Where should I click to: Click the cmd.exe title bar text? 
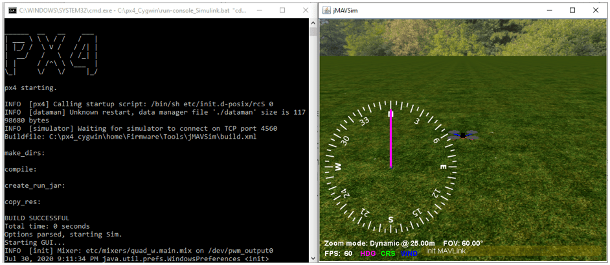(133, 11)
